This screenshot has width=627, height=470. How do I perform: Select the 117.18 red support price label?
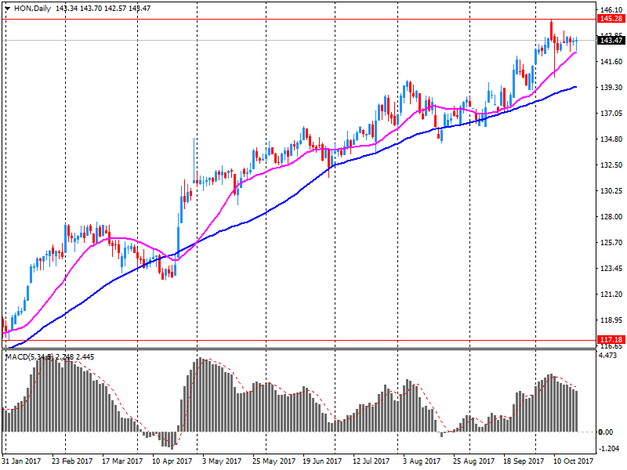[x=611, y=339]
